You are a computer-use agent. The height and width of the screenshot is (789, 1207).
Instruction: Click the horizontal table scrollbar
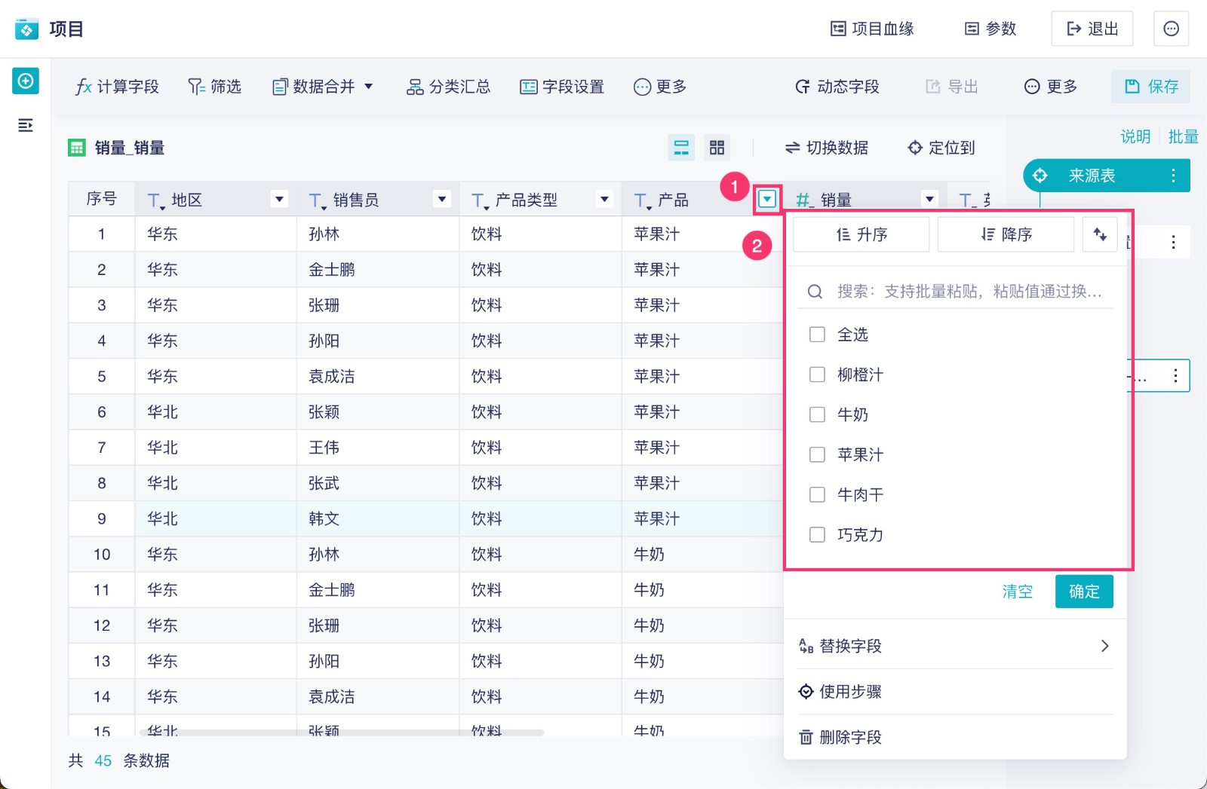(x=342, y=732)
